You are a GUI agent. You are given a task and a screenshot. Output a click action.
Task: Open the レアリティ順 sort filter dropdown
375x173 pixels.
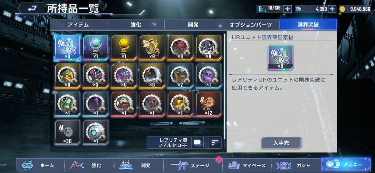pyautogui.click(x=168, y=143)
